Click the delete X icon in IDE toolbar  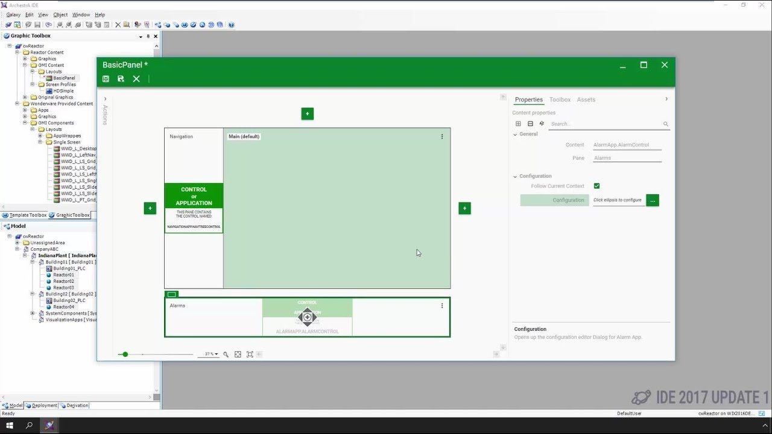[118, 25]
